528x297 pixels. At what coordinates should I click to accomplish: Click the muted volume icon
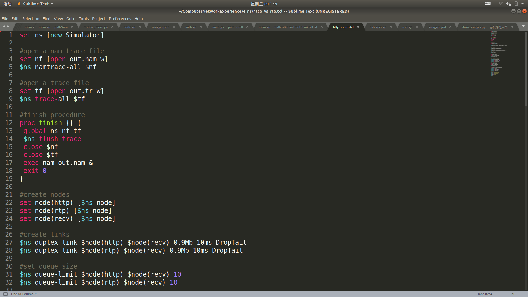click(508, 4)
